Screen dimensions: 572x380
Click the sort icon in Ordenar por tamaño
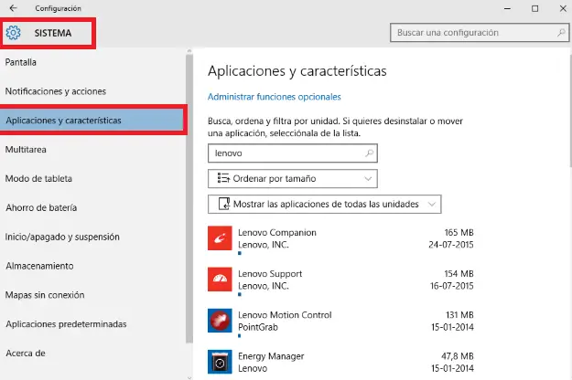223,178
